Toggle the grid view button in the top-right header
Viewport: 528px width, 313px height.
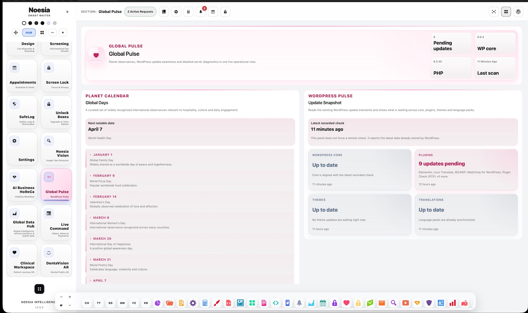pyautogui.click(x=506, y=12)
